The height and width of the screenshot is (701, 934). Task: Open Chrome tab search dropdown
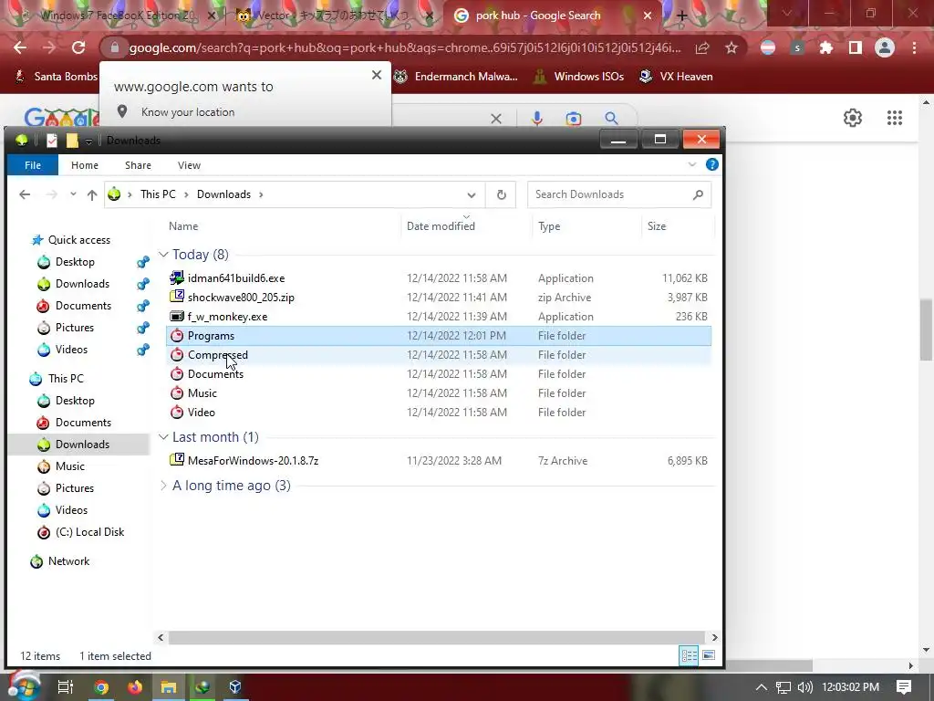click(786, 13)
